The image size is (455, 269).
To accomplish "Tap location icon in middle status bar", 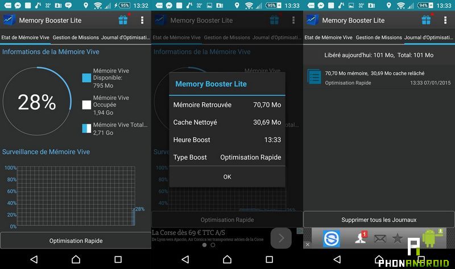I will pyautogui.click(x=237, y=5).
